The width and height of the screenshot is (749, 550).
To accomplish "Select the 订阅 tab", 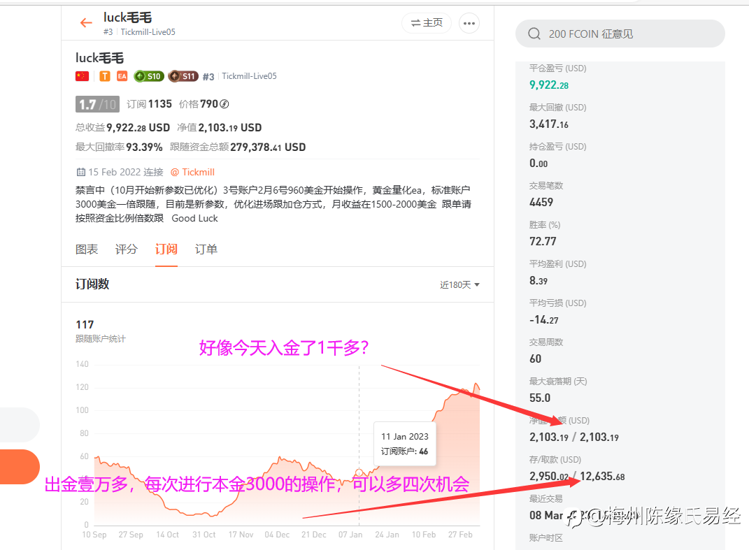I will pos(166,249).
